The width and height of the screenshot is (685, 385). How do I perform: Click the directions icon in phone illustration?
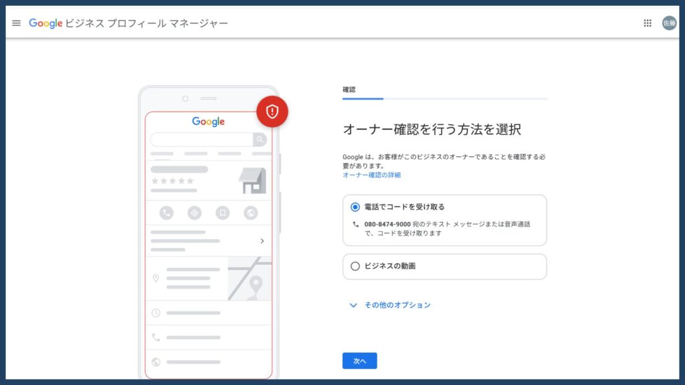point(195,213)
